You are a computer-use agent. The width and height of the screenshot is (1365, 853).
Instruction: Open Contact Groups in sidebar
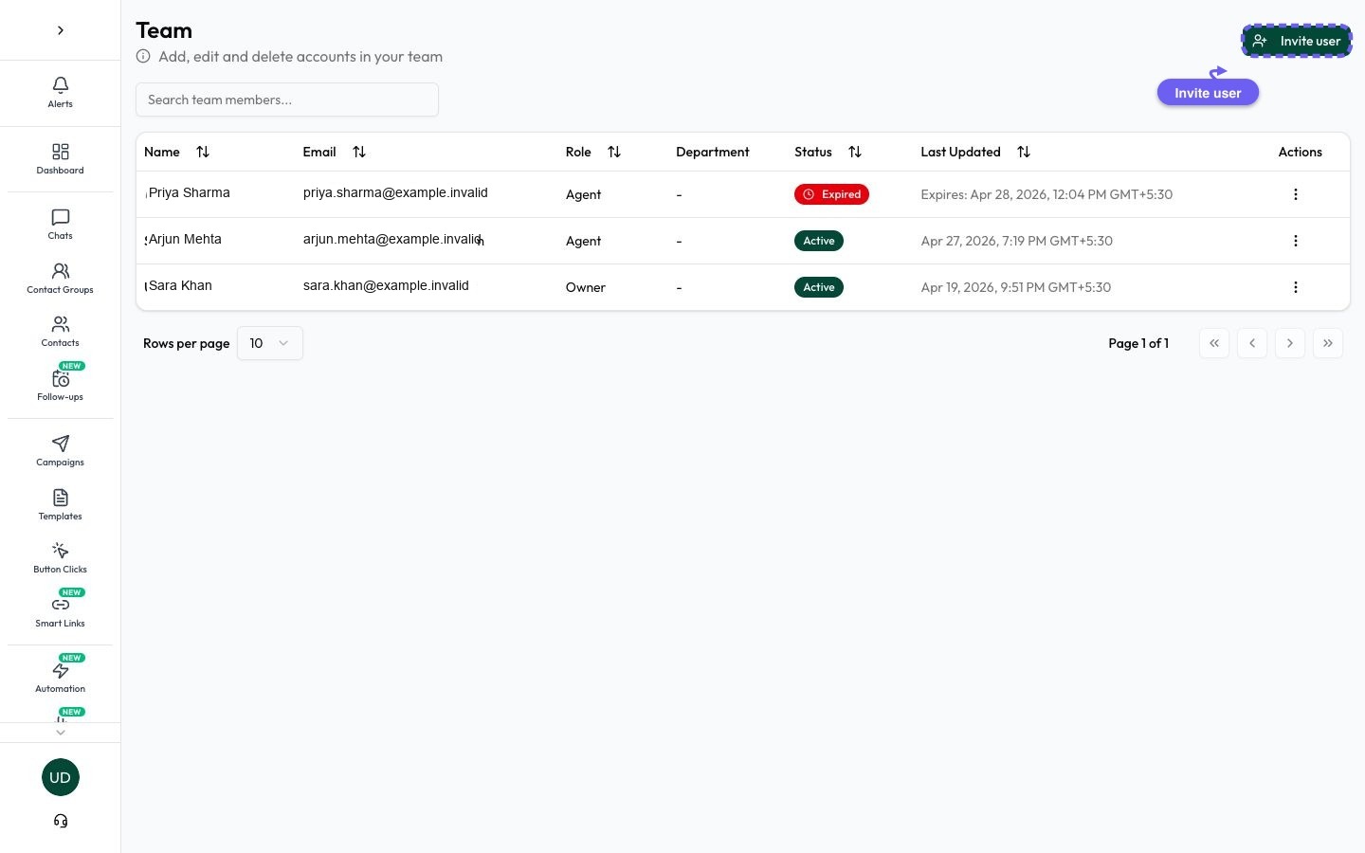coord(60,278)
